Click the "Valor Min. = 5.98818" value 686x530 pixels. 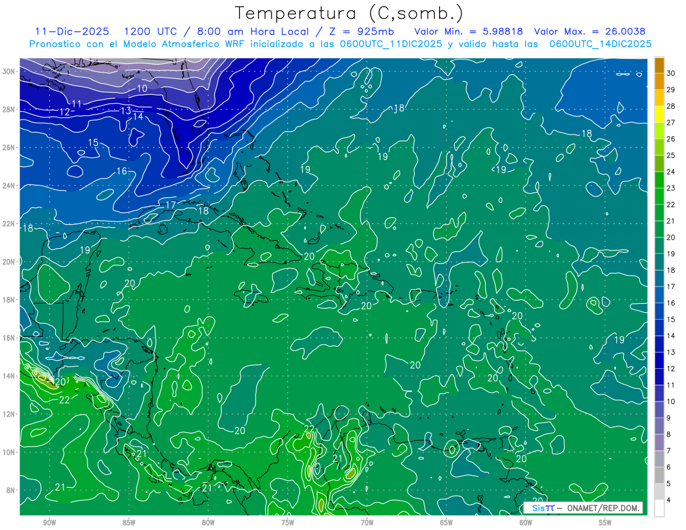pyautogui.click(x=469, y=31)
